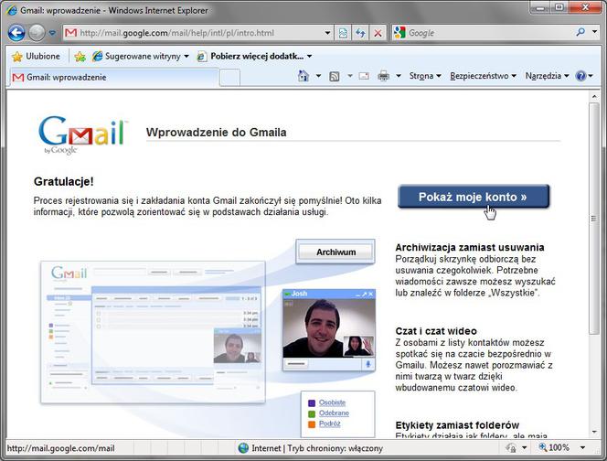
Task: Click the Gmail inbox illustration
Action: click(153, 332)
